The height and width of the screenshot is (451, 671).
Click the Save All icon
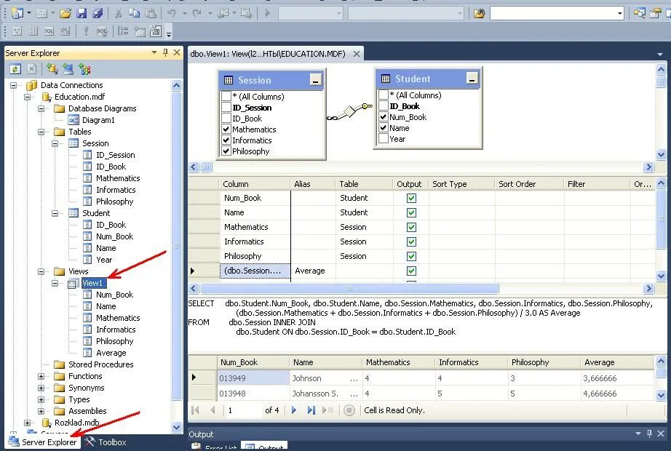click(x=98, y=13)
